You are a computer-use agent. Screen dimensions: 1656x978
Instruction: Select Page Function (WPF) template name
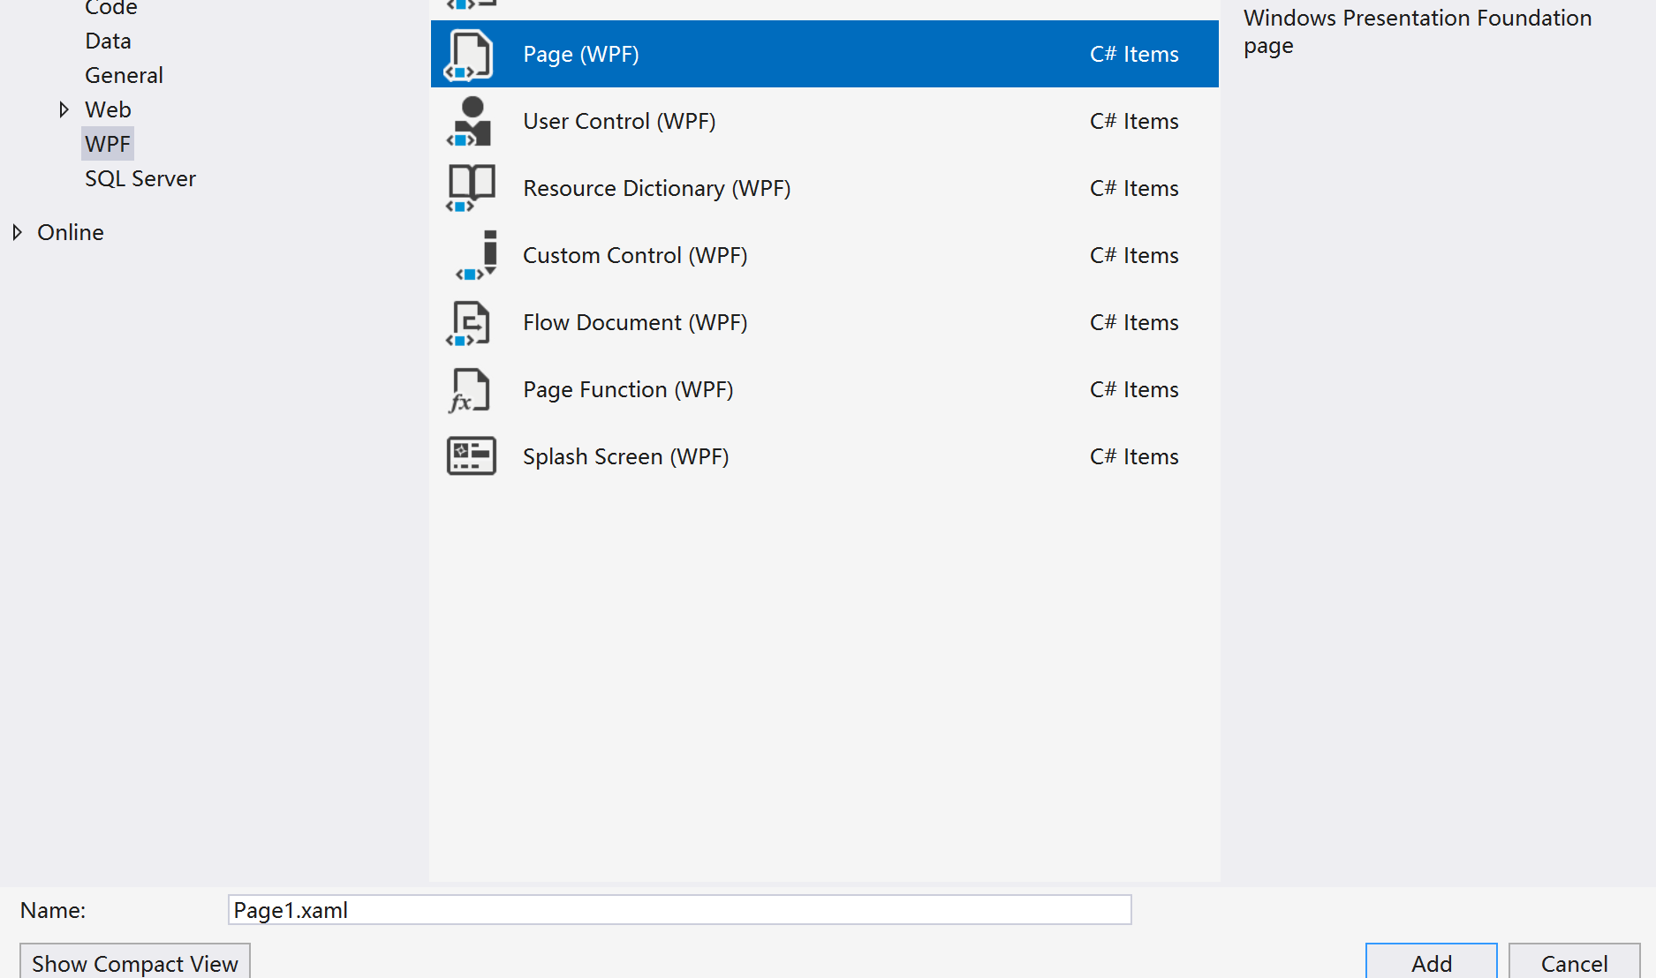pyautogui.click(x=628, y=389)
